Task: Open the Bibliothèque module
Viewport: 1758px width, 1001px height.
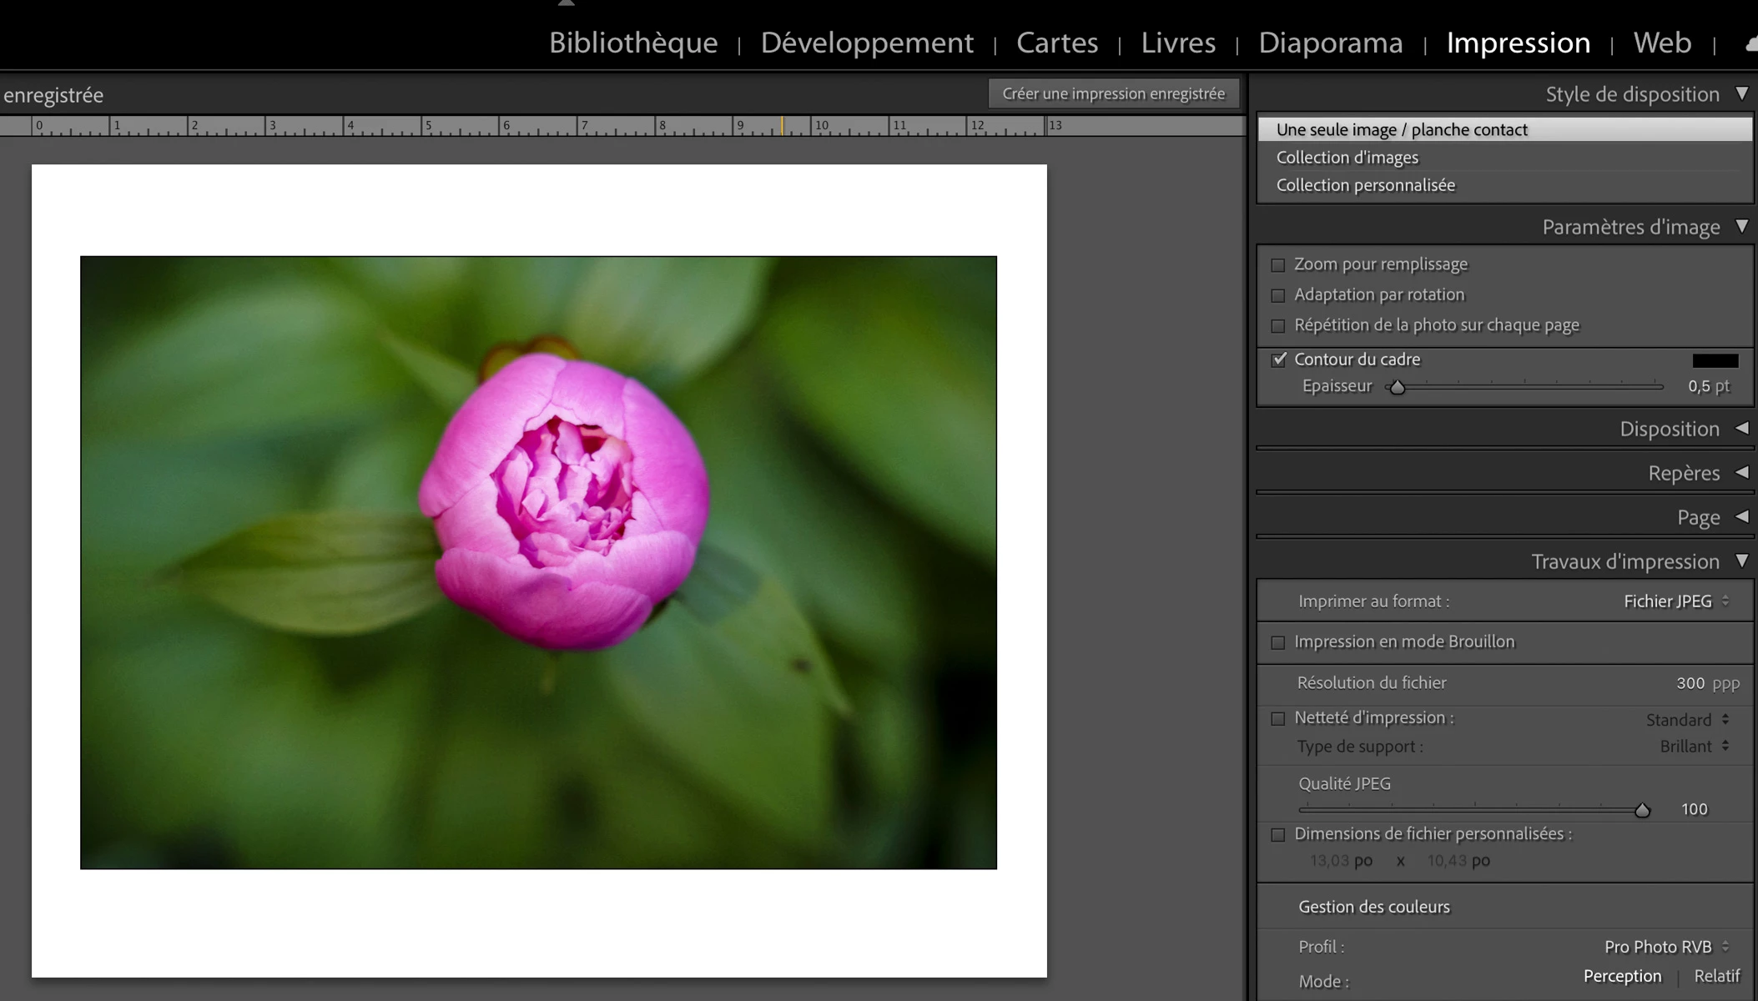Action: pos(632,43)
